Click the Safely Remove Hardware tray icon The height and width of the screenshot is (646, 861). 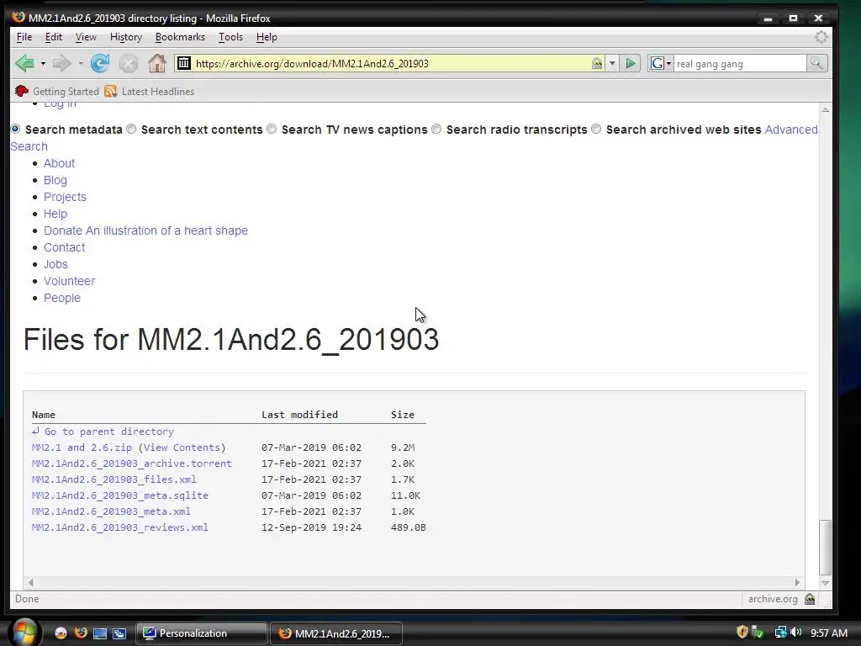pos(758,633)
